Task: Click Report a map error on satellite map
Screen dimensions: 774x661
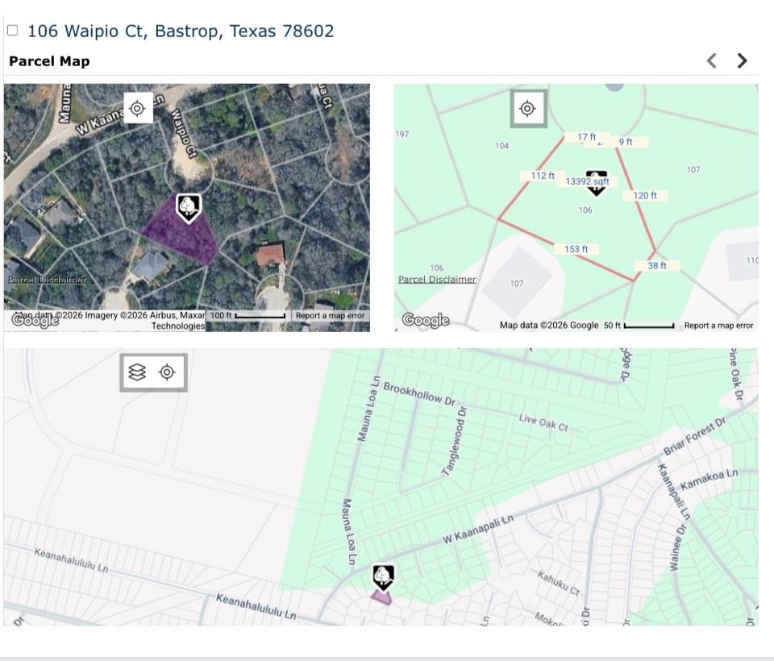Action: click(331, 315)
